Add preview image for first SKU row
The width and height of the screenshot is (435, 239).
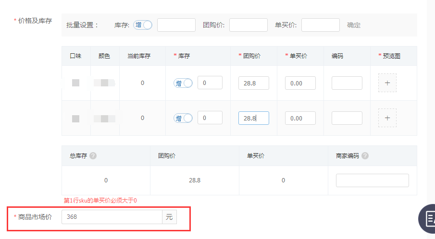(x=387, y=83)
